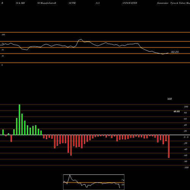The width and height of the screenshot is (190, 190).
Task: Click the "(5,5" parameter text
Action: pyautogui.click(x=98, y=3)
